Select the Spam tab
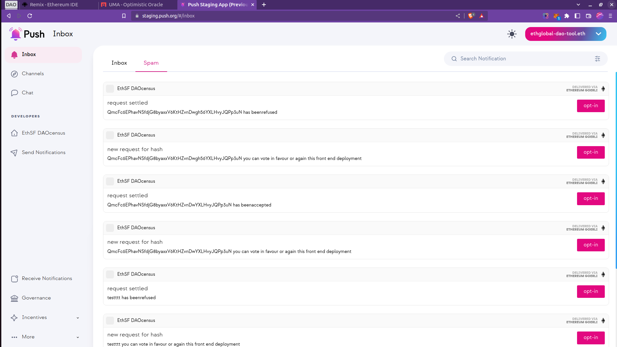Screen dimensions: 617x347 click(151, 63)
